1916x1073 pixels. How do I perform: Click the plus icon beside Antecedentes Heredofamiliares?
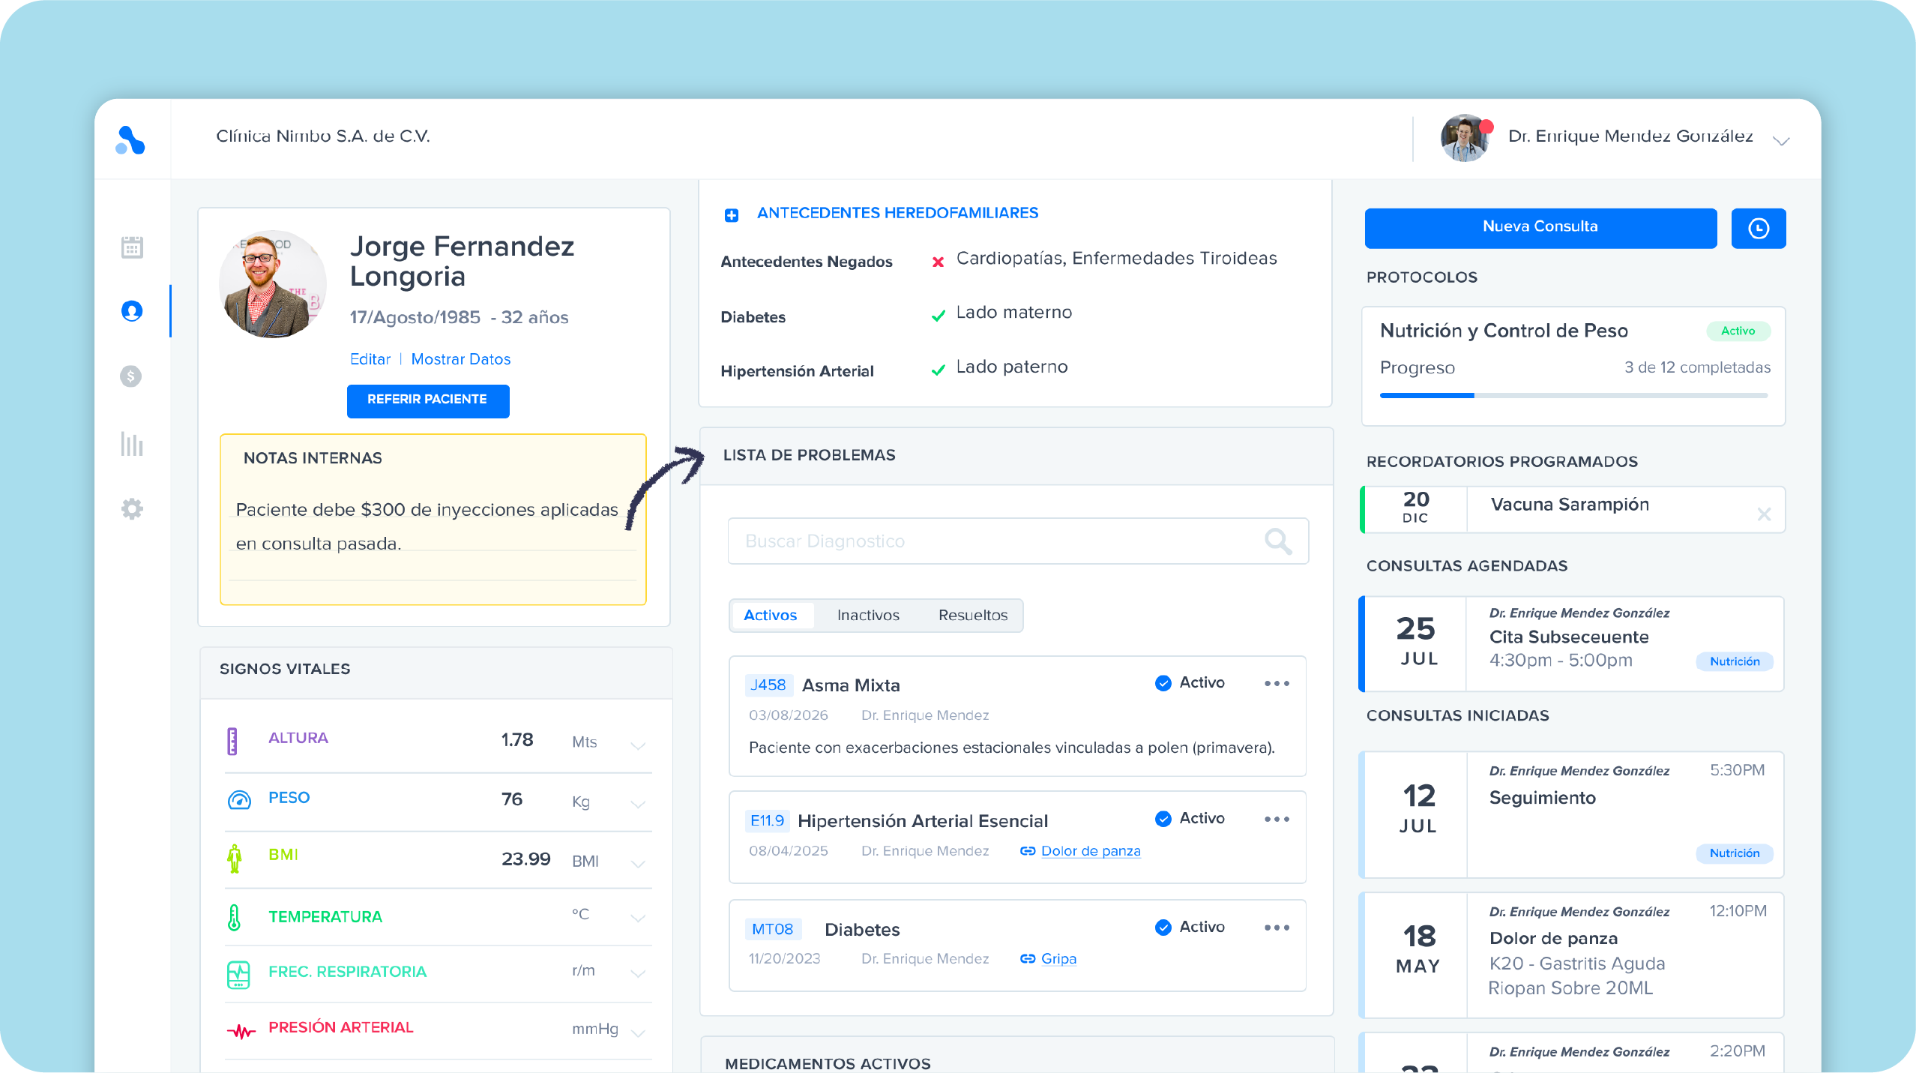click(732, 215)
